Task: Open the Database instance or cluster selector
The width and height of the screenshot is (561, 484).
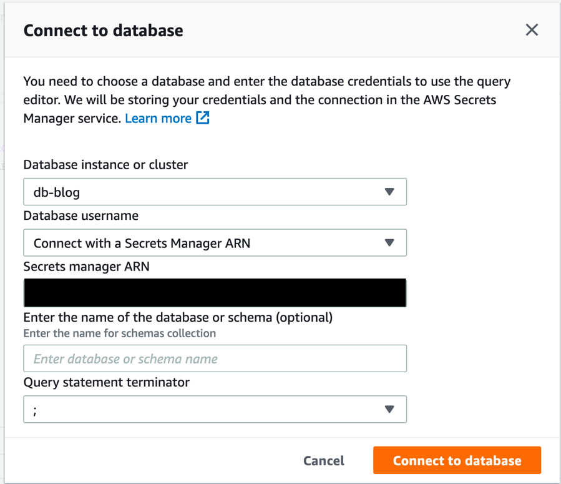Action: (215, 192)
